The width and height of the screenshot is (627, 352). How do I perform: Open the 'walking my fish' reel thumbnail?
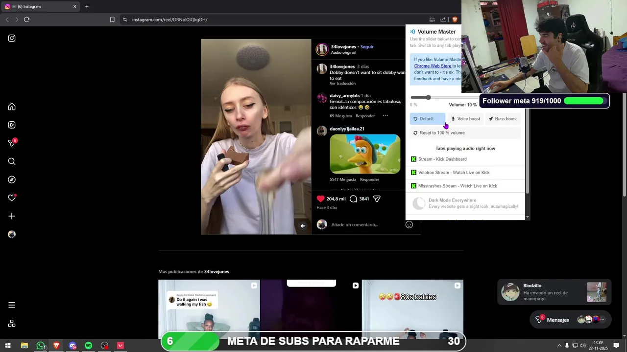click(209, 309)
